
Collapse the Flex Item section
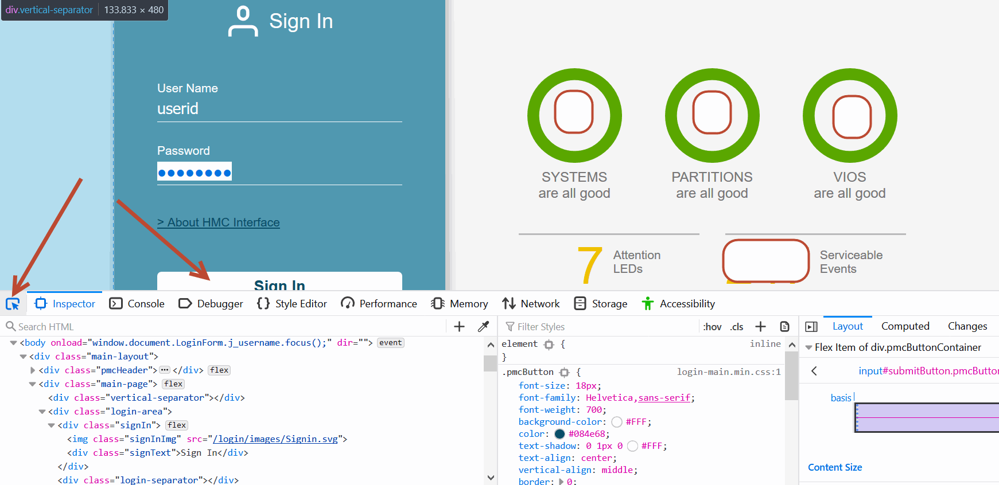(x=808, y=347)
